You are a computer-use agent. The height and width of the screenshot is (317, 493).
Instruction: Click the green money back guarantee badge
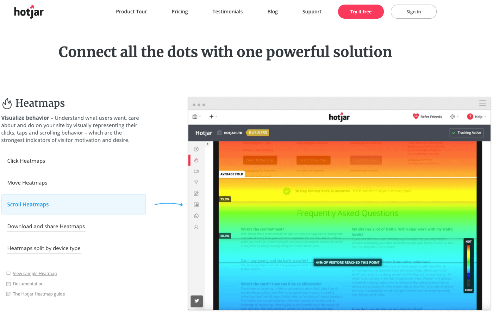pos(287,191)
